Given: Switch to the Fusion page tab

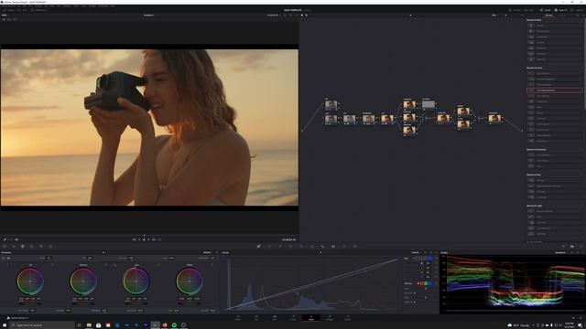Looking at the screenshot, I should (293, 318).
